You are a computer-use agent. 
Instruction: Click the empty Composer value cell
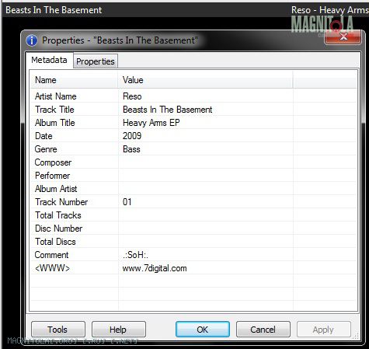click(x=206, y=162)
